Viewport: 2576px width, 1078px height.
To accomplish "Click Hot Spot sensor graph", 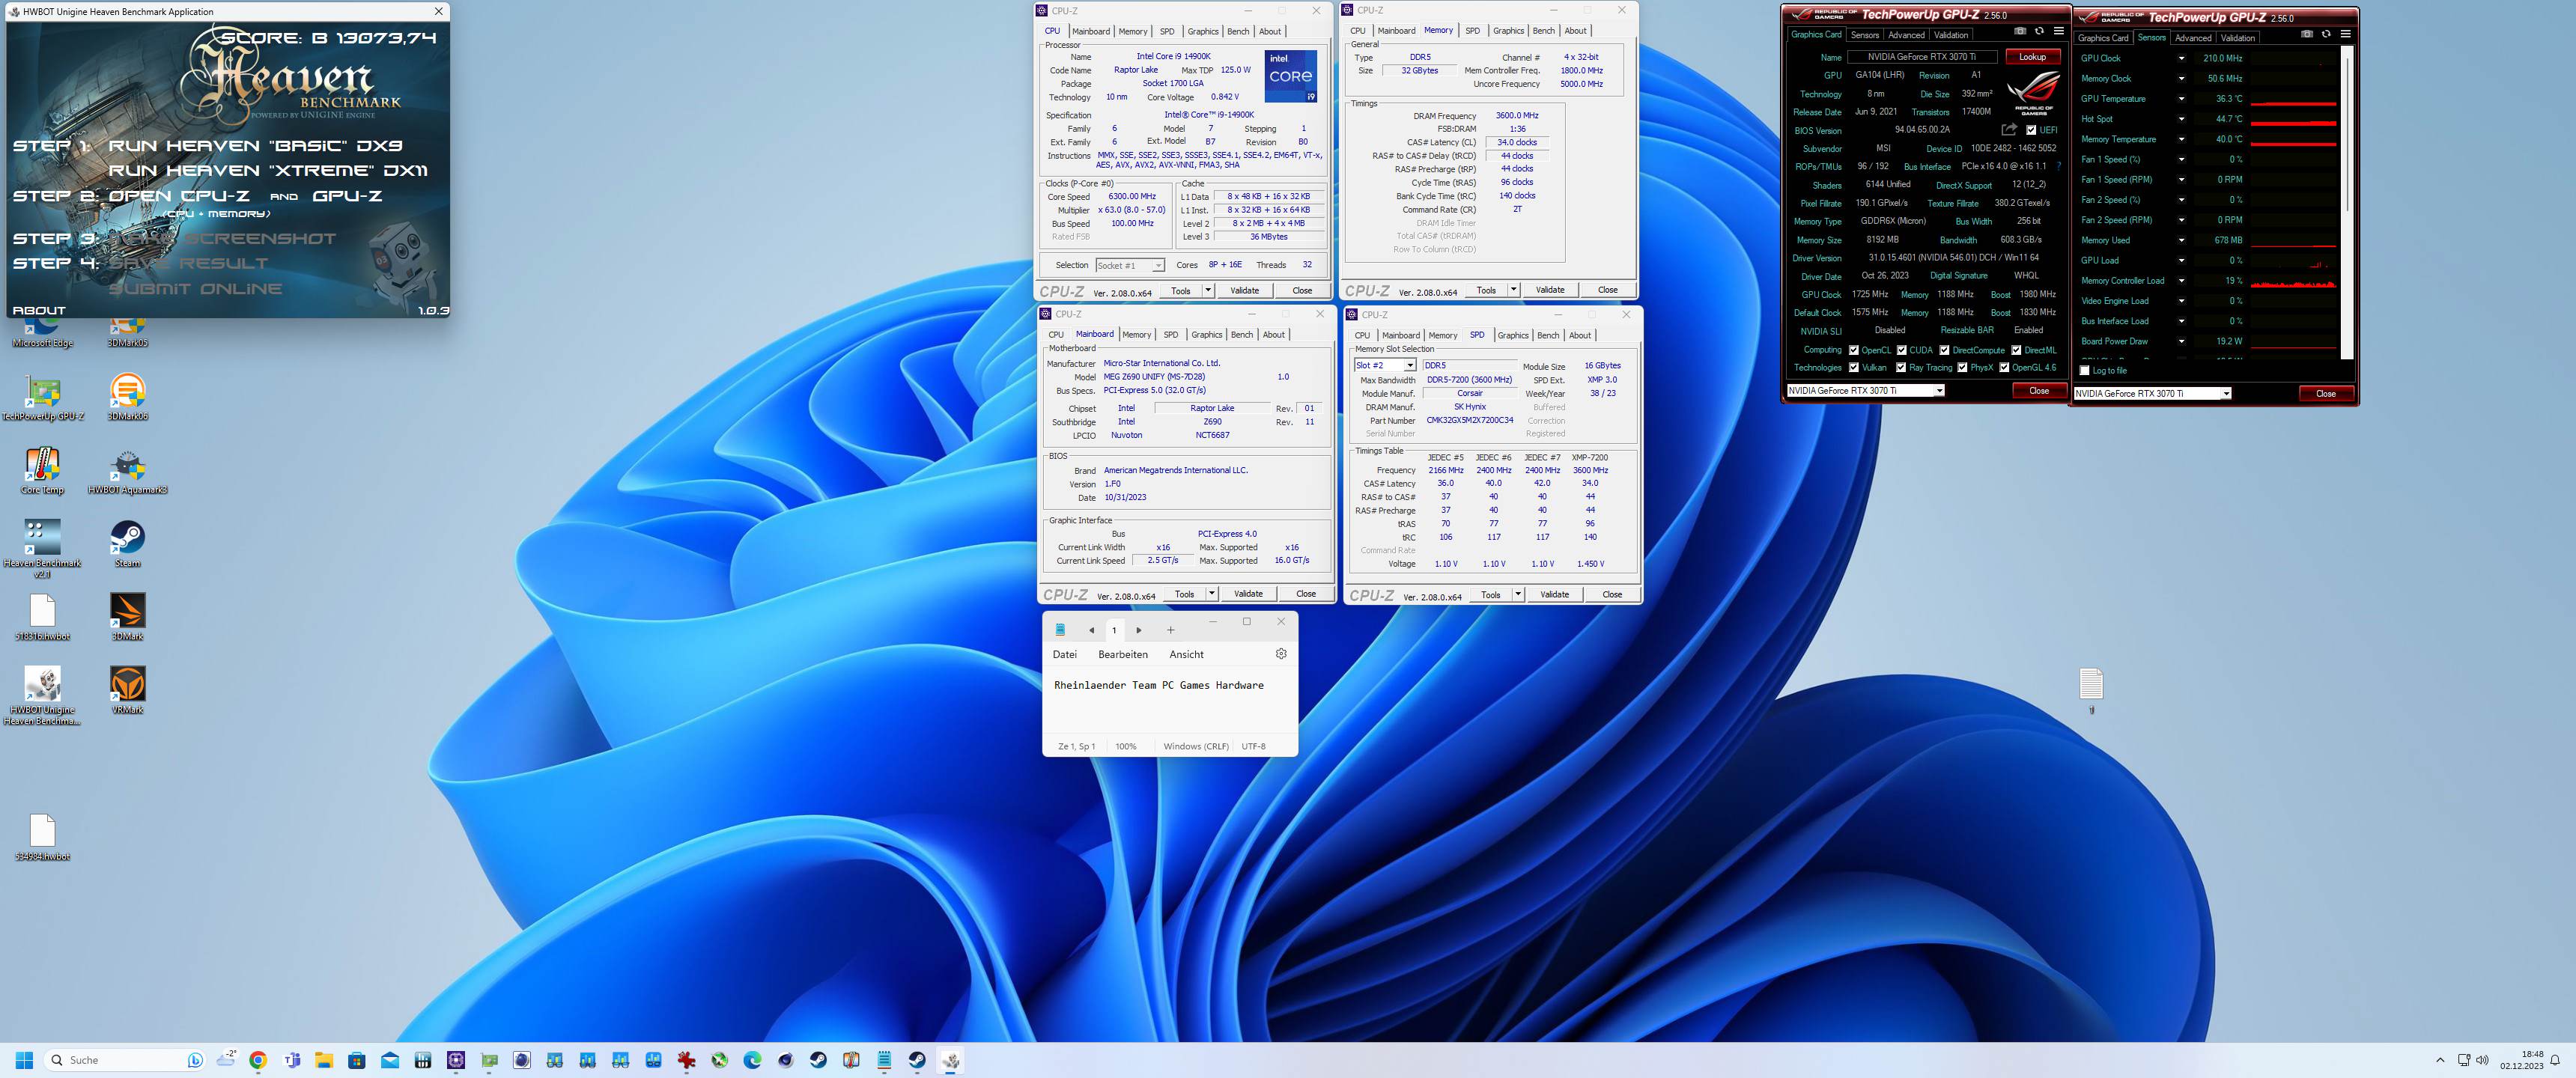I will (x=2293, y=119).
